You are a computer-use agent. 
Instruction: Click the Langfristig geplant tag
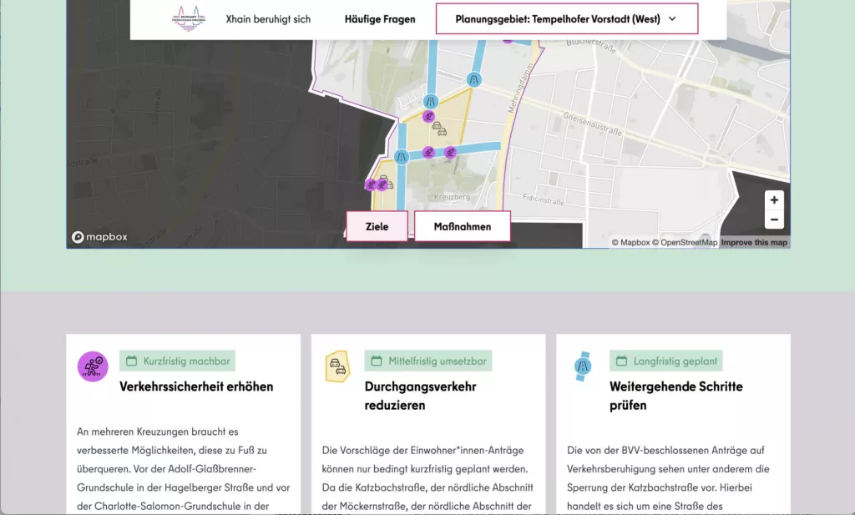point(668,361)
